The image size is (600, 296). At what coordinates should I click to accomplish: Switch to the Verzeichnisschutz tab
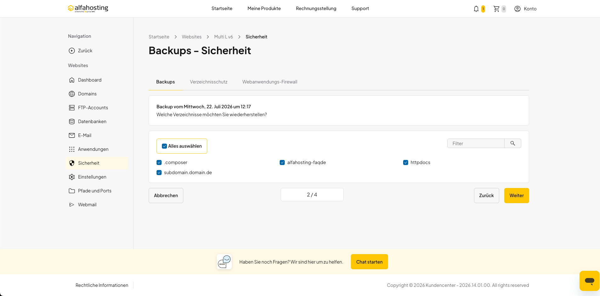tap(209, 82)
